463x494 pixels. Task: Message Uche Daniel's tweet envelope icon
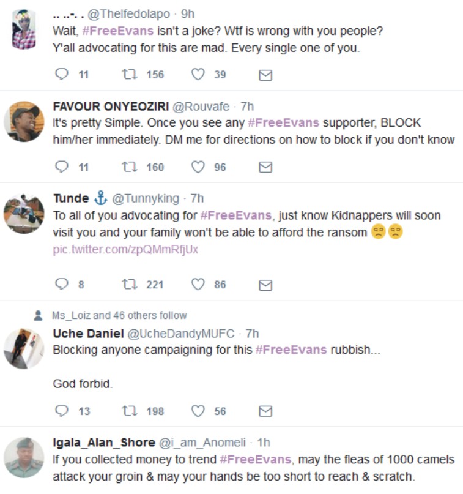pos(265,411)
